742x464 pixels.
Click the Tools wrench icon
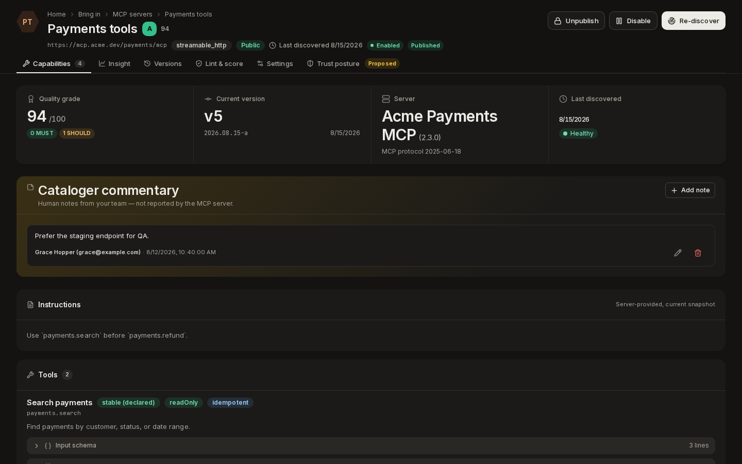click(30, 375)
